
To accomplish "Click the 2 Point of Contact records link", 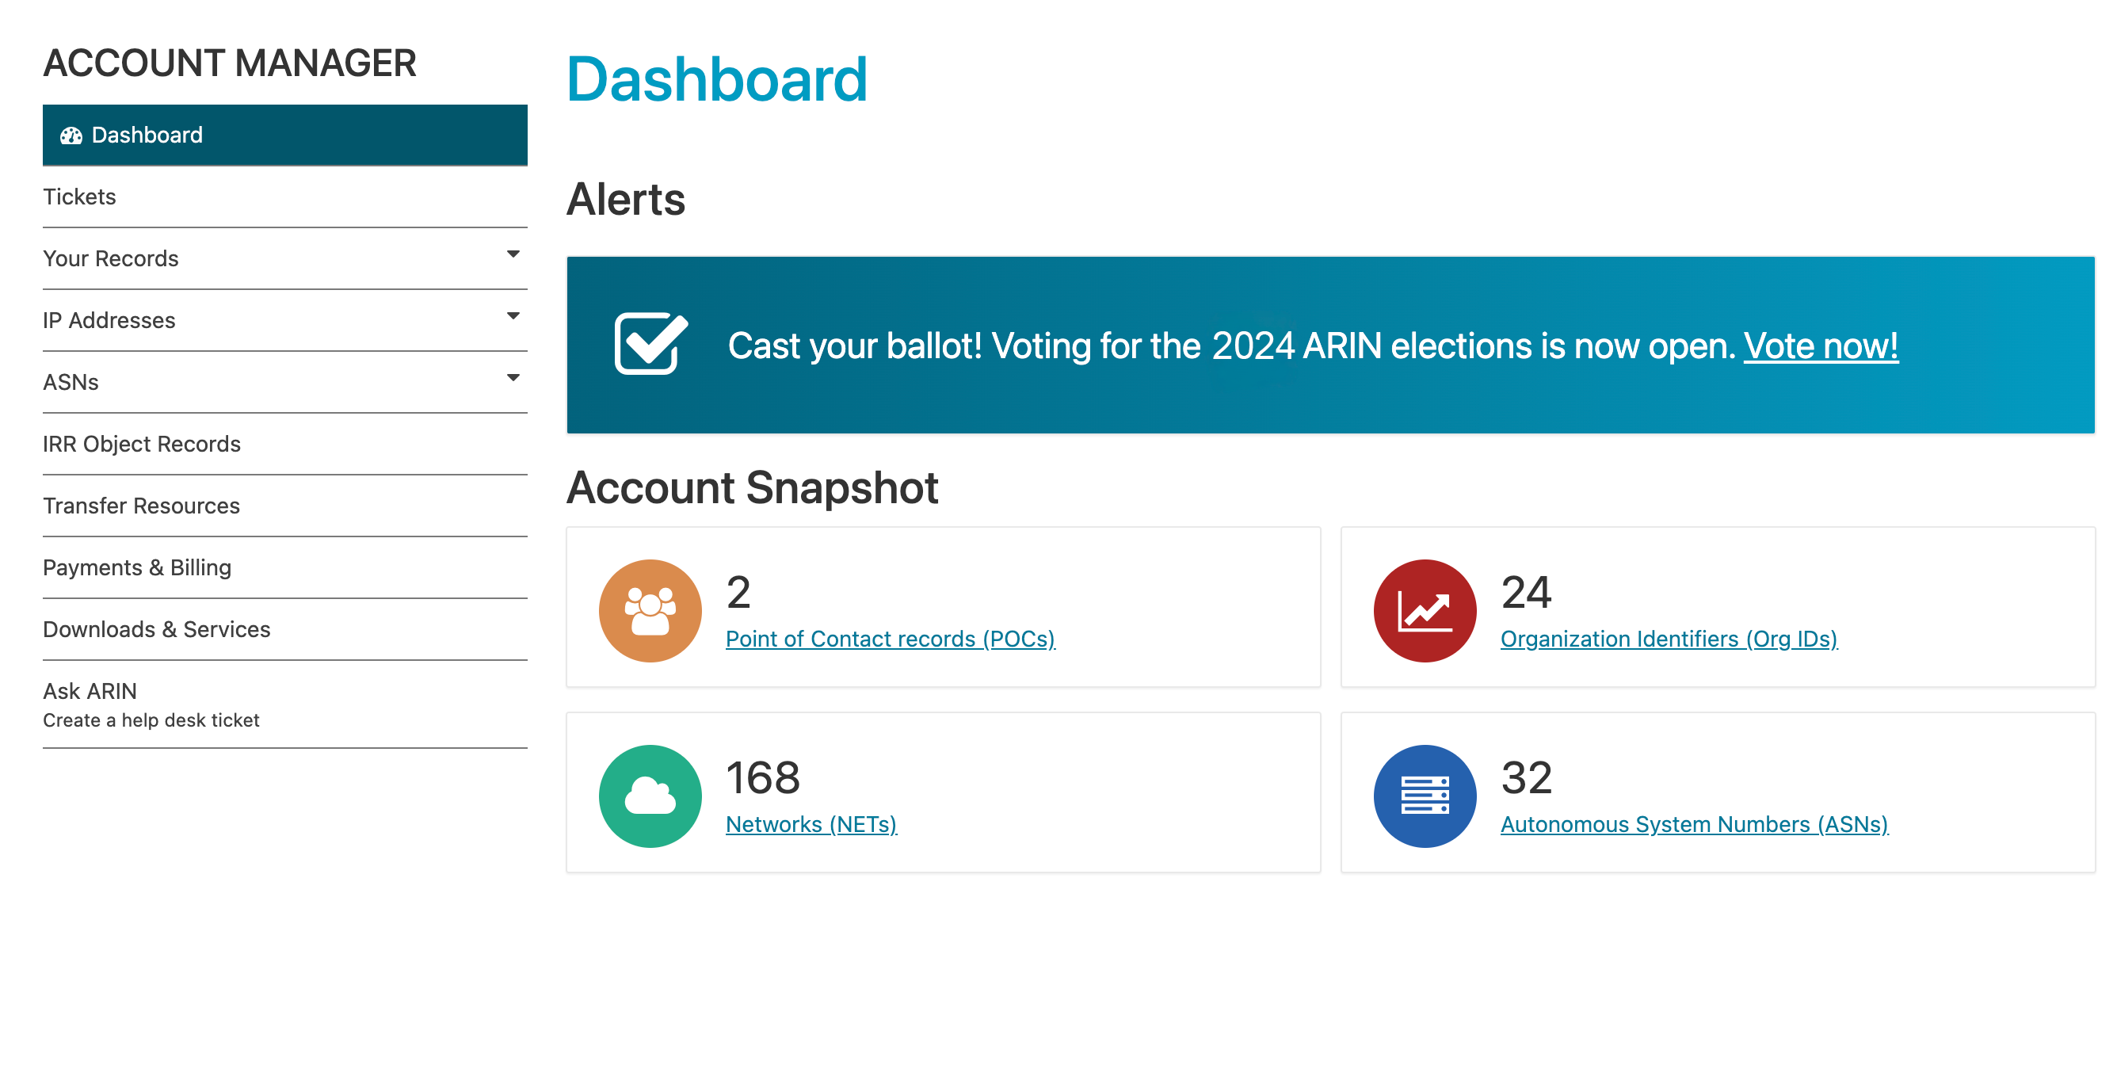I will [889, 639].
